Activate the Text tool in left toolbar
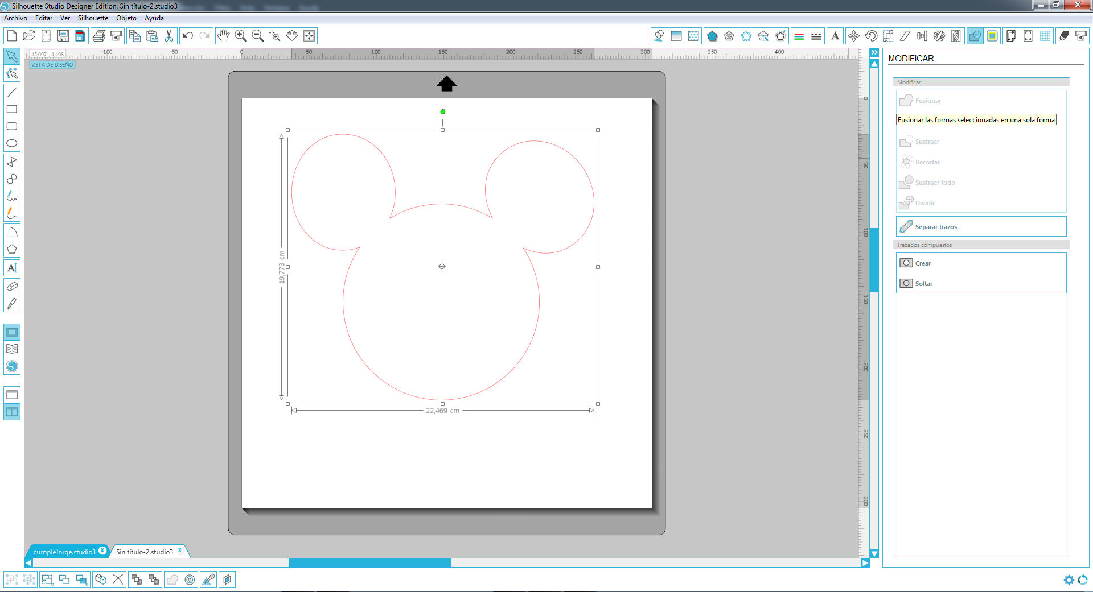 pos(12,268)
